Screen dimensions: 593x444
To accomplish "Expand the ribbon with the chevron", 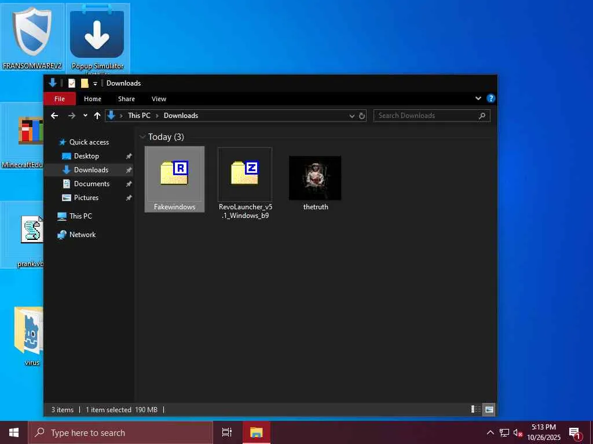I will [478, 99].
